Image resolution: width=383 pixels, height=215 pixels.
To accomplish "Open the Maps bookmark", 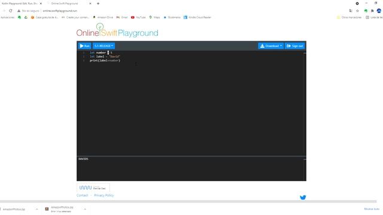I will [x=154, y=17].
